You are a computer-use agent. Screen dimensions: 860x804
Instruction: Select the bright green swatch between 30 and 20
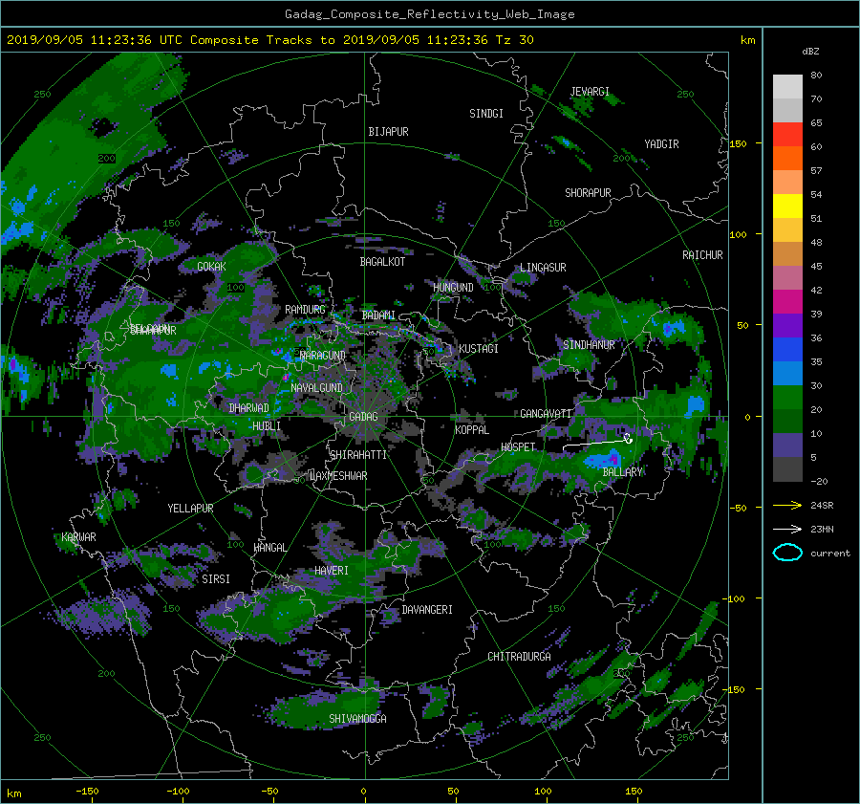[x=787, y=398]
